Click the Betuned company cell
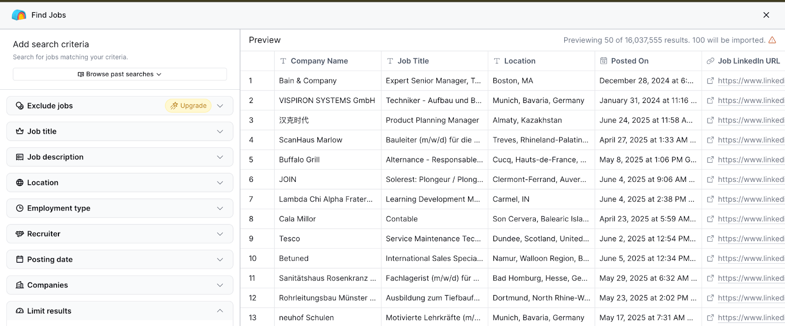Screen dimensions: 785x326 (328, 258)
